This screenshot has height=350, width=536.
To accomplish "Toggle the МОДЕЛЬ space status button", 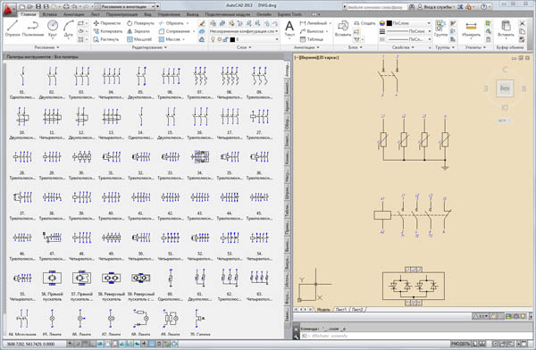I will click(460, 344).
